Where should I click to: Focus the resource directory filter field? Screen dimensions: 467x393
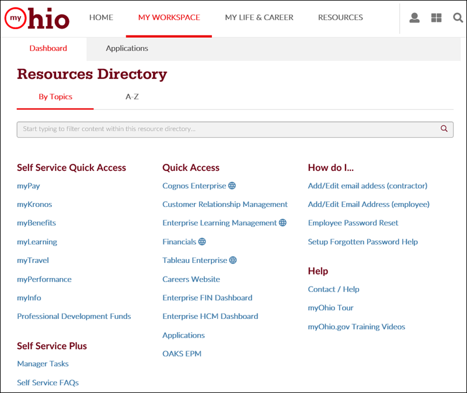click(x=235, y=129)
